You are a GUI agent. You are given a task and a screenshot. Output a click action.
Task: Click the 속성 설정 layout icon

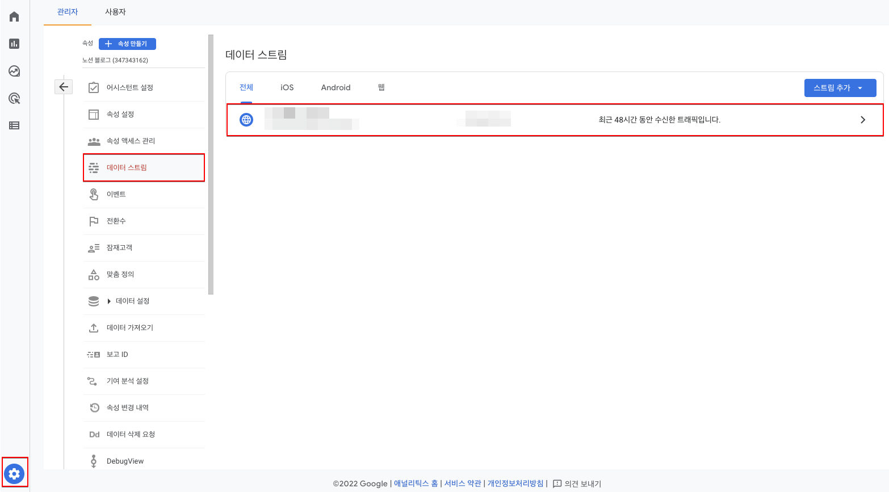[x=94, y=114]
